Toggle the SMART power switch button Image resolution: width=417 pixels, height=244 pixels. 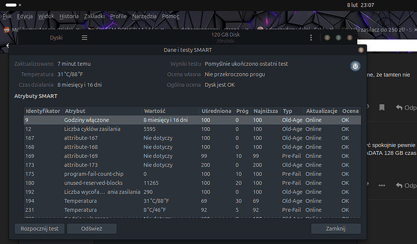pyautogui.click(x=355, y=66)
